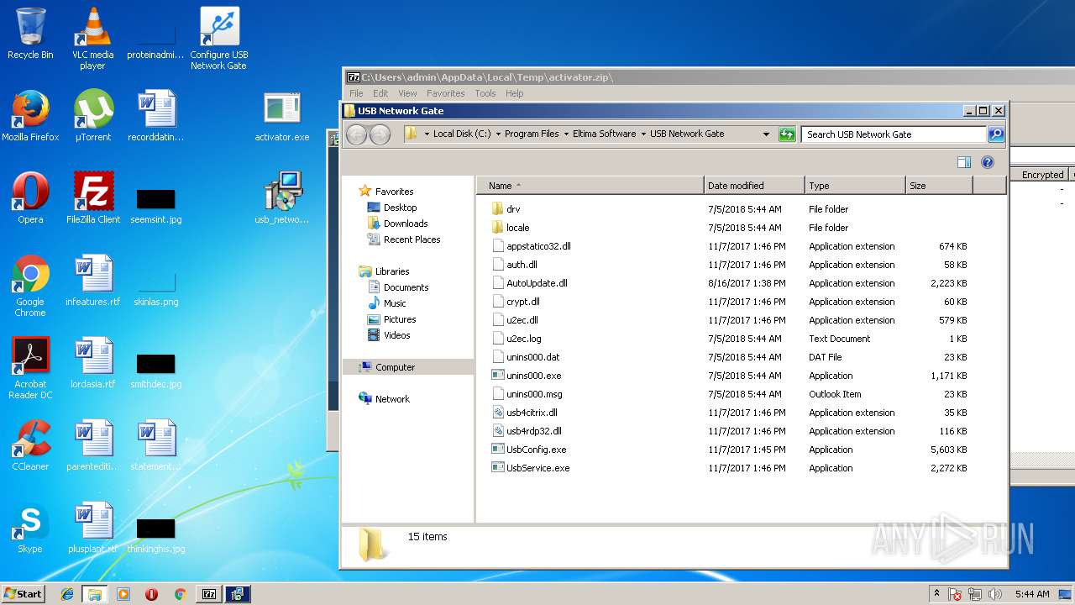This screenshot has height=605, width=1075.
Task: Open Documents library in sidebar
Action: pos(398,287)
